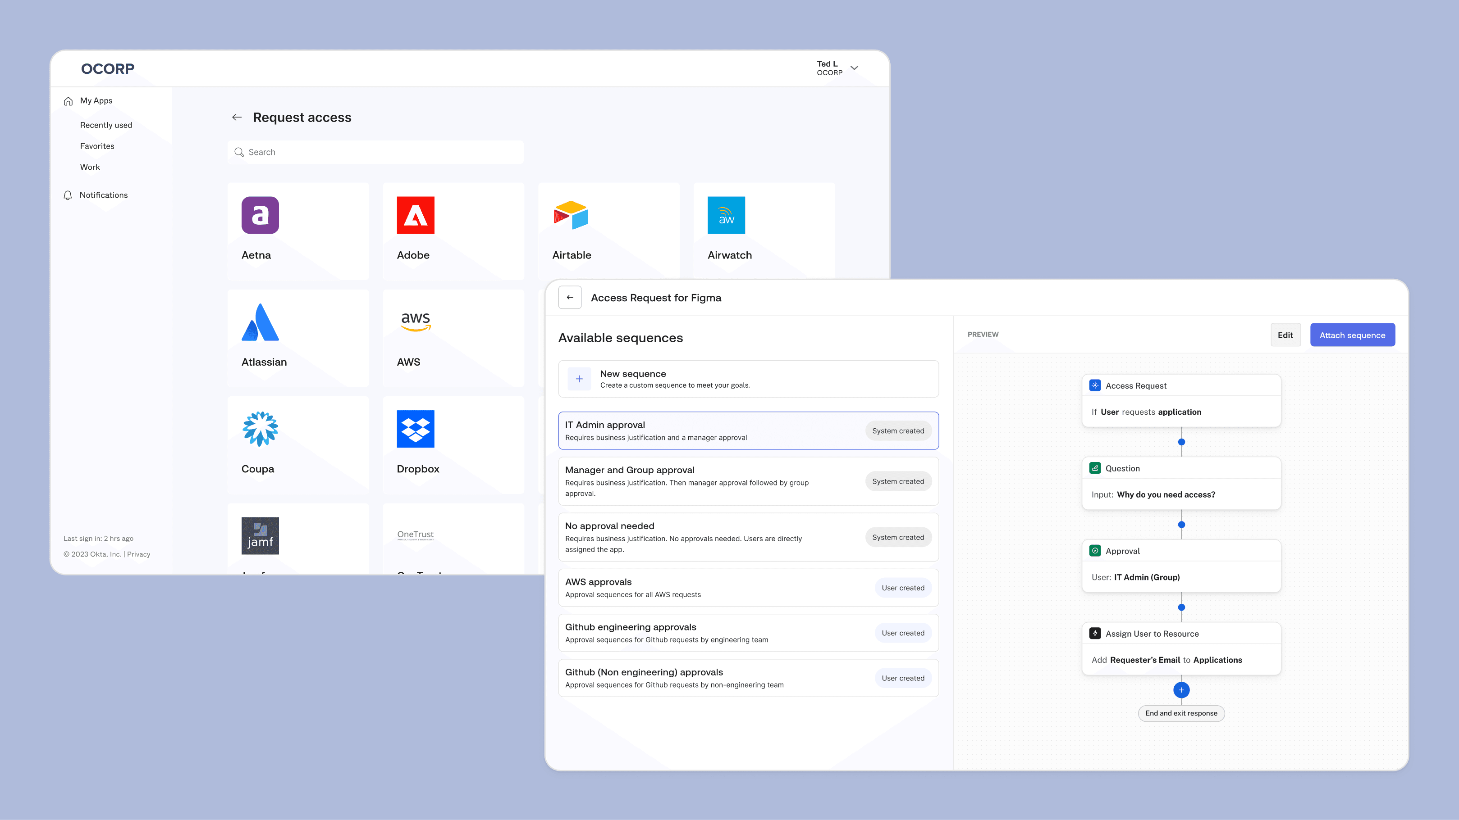Screen dimensions: 1459x820
Task: Click the PREVIEW panel label
Action: point(983,335)
